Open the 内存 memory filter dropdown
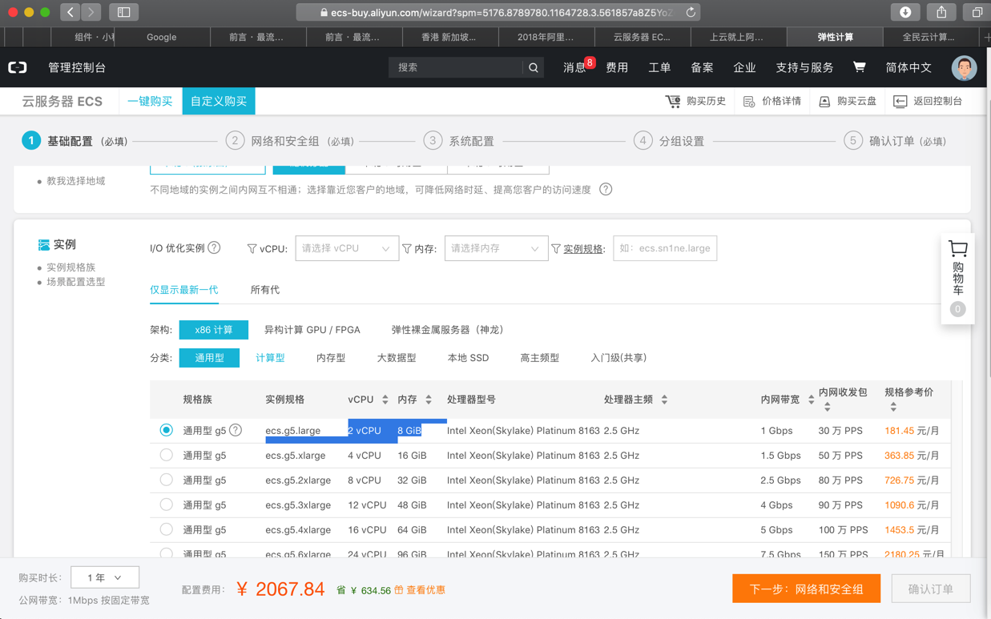 pyautogui.click(x=495, y=249)
